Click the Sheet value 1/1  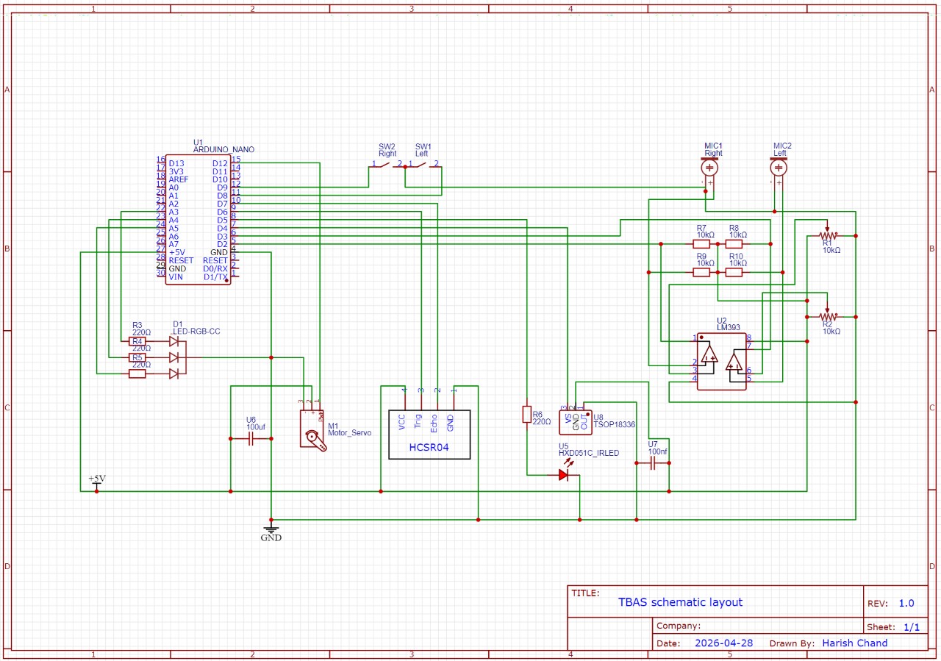point(912,627)
